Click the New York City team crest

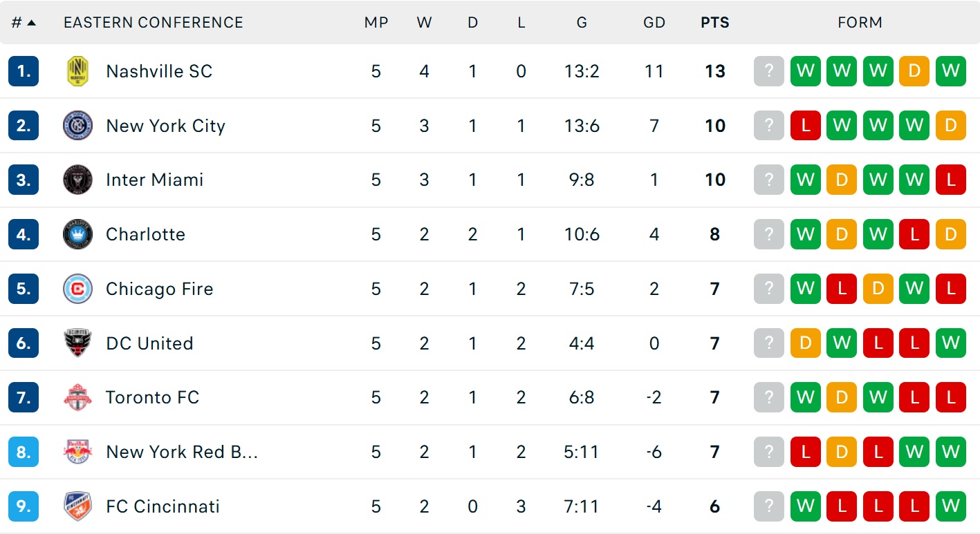pos(77,126)
